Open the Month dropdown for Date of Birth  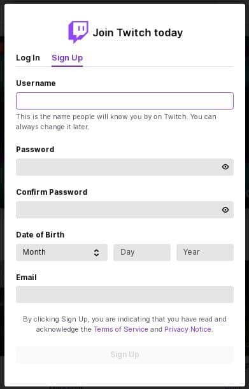[x=62, y=252]
